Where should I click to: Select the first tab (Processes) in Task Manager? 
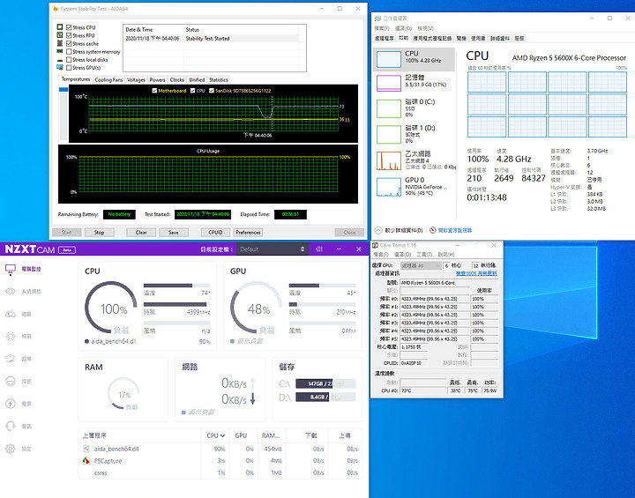tap(384, 39)
